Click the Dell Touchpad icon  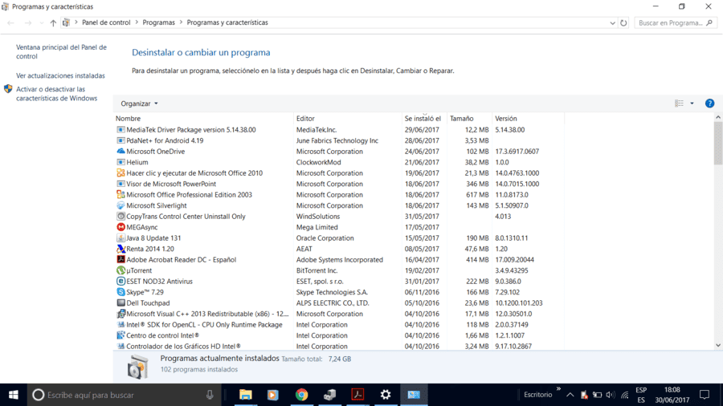(x=120, y=302)
